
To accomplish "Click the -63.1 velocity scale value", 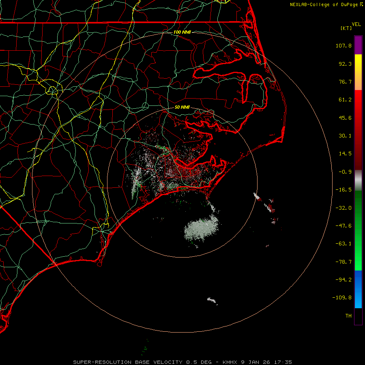I will [344, 244].
